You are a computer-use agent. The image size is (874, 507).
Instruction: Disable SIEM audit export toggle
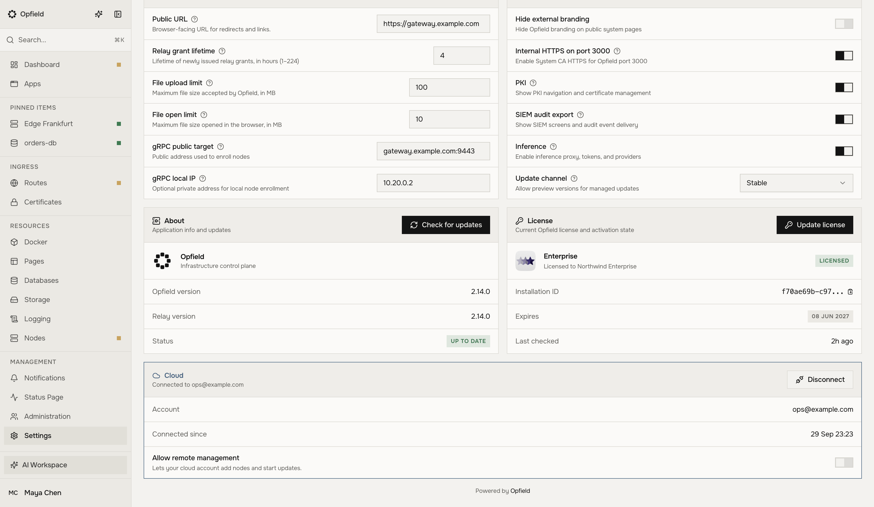point(844,120)
